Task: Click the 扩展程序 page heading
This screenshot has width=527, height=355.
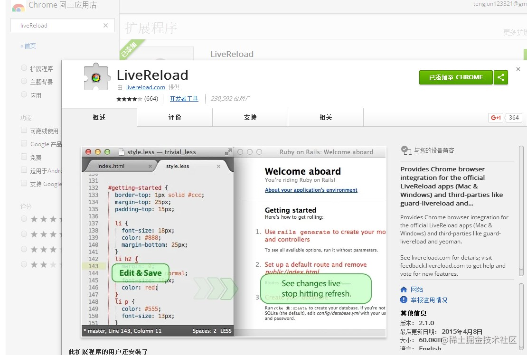Action: pos(151,28)
